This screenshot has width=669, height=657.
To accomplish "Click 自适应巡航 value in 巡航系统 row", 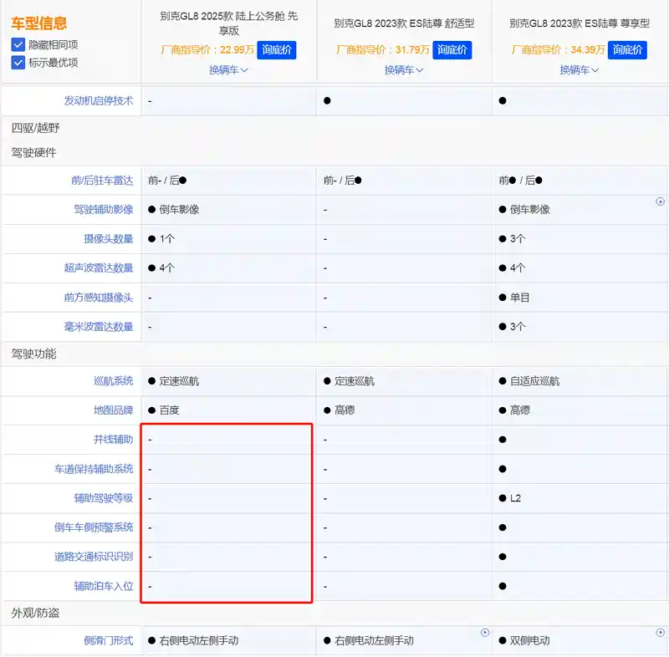I will coord(534,381).
